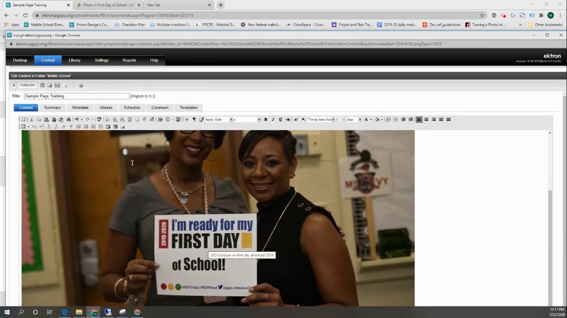Toggle Bold formatting
This screenshot has width=567, height=318.
pyautogui.click(x=266, y=119)
